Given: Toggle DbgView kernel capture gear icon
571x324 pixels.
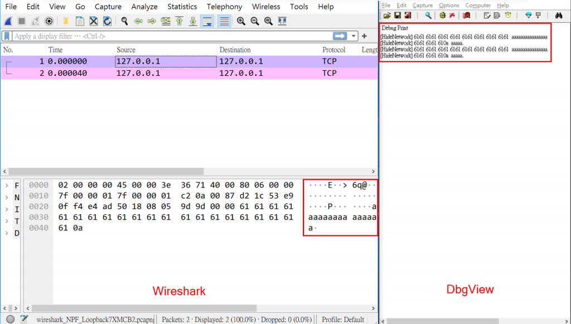Looking at the screenshot, I should [442, 15].
